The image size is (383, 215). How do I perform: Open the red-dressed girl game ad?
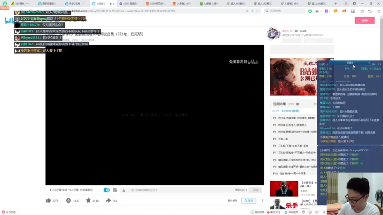[293, 77]
